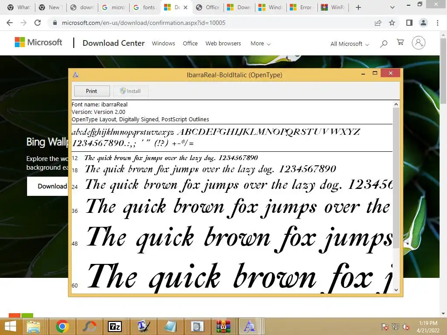Image resolution: width=447 pixels, height=335 pixels.
Task: Close the active Download Center tab
Action: [186, 7]
